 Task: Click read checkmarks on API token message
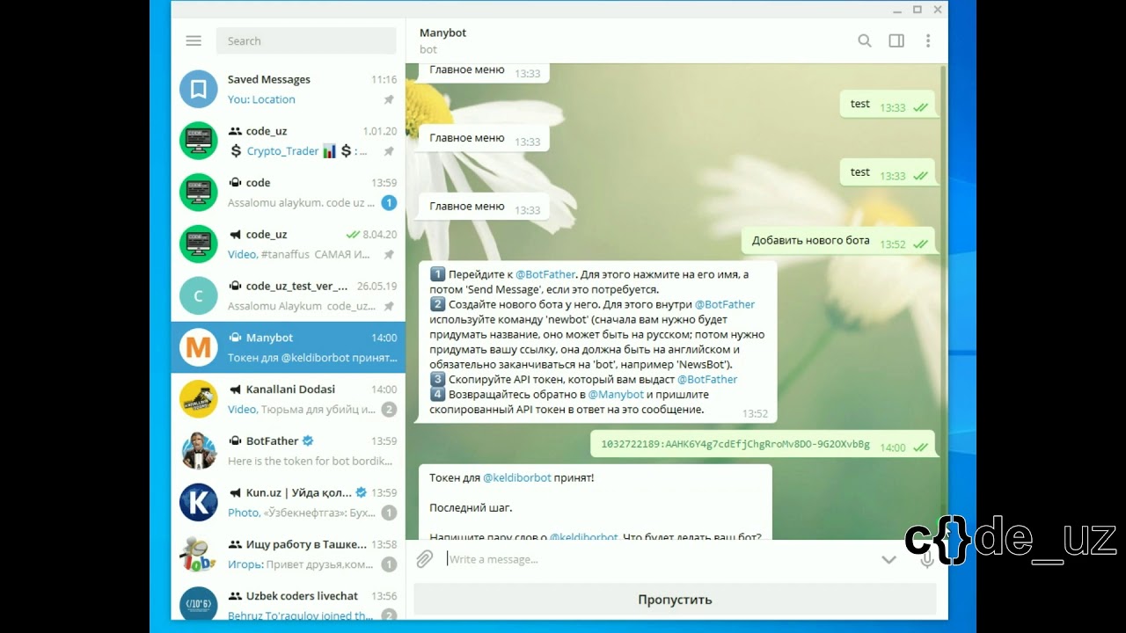coord(920,447)
